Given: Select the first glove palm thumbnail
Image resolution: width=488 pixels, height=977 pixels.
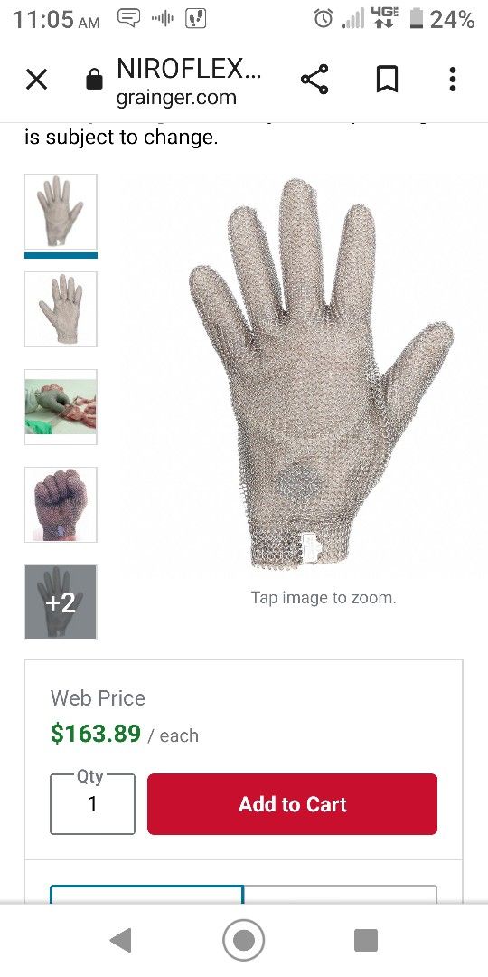Looking at the screenshot, I should coord(61,212).
